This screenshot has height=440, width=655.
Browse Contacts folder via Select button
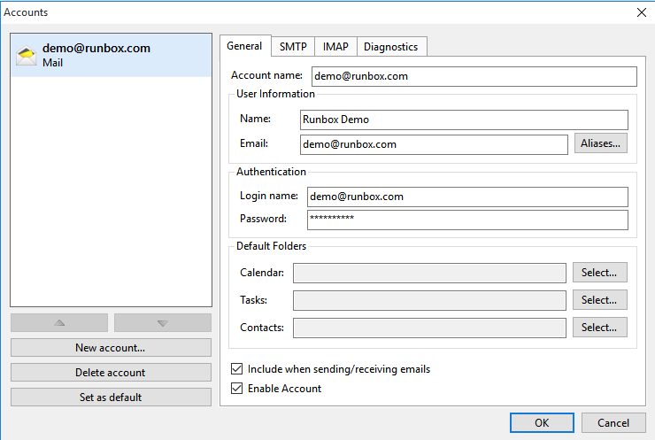coord(599,328)
